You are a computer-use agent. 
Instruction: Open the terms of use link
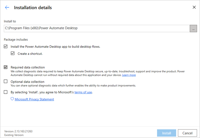(x=83, y=92)
